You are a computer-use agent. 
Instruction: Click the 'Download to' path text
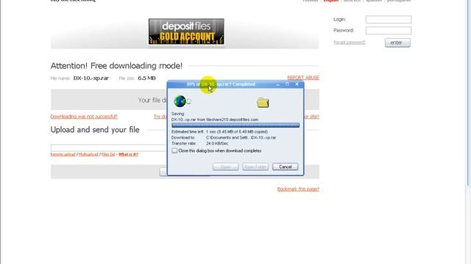241,138
